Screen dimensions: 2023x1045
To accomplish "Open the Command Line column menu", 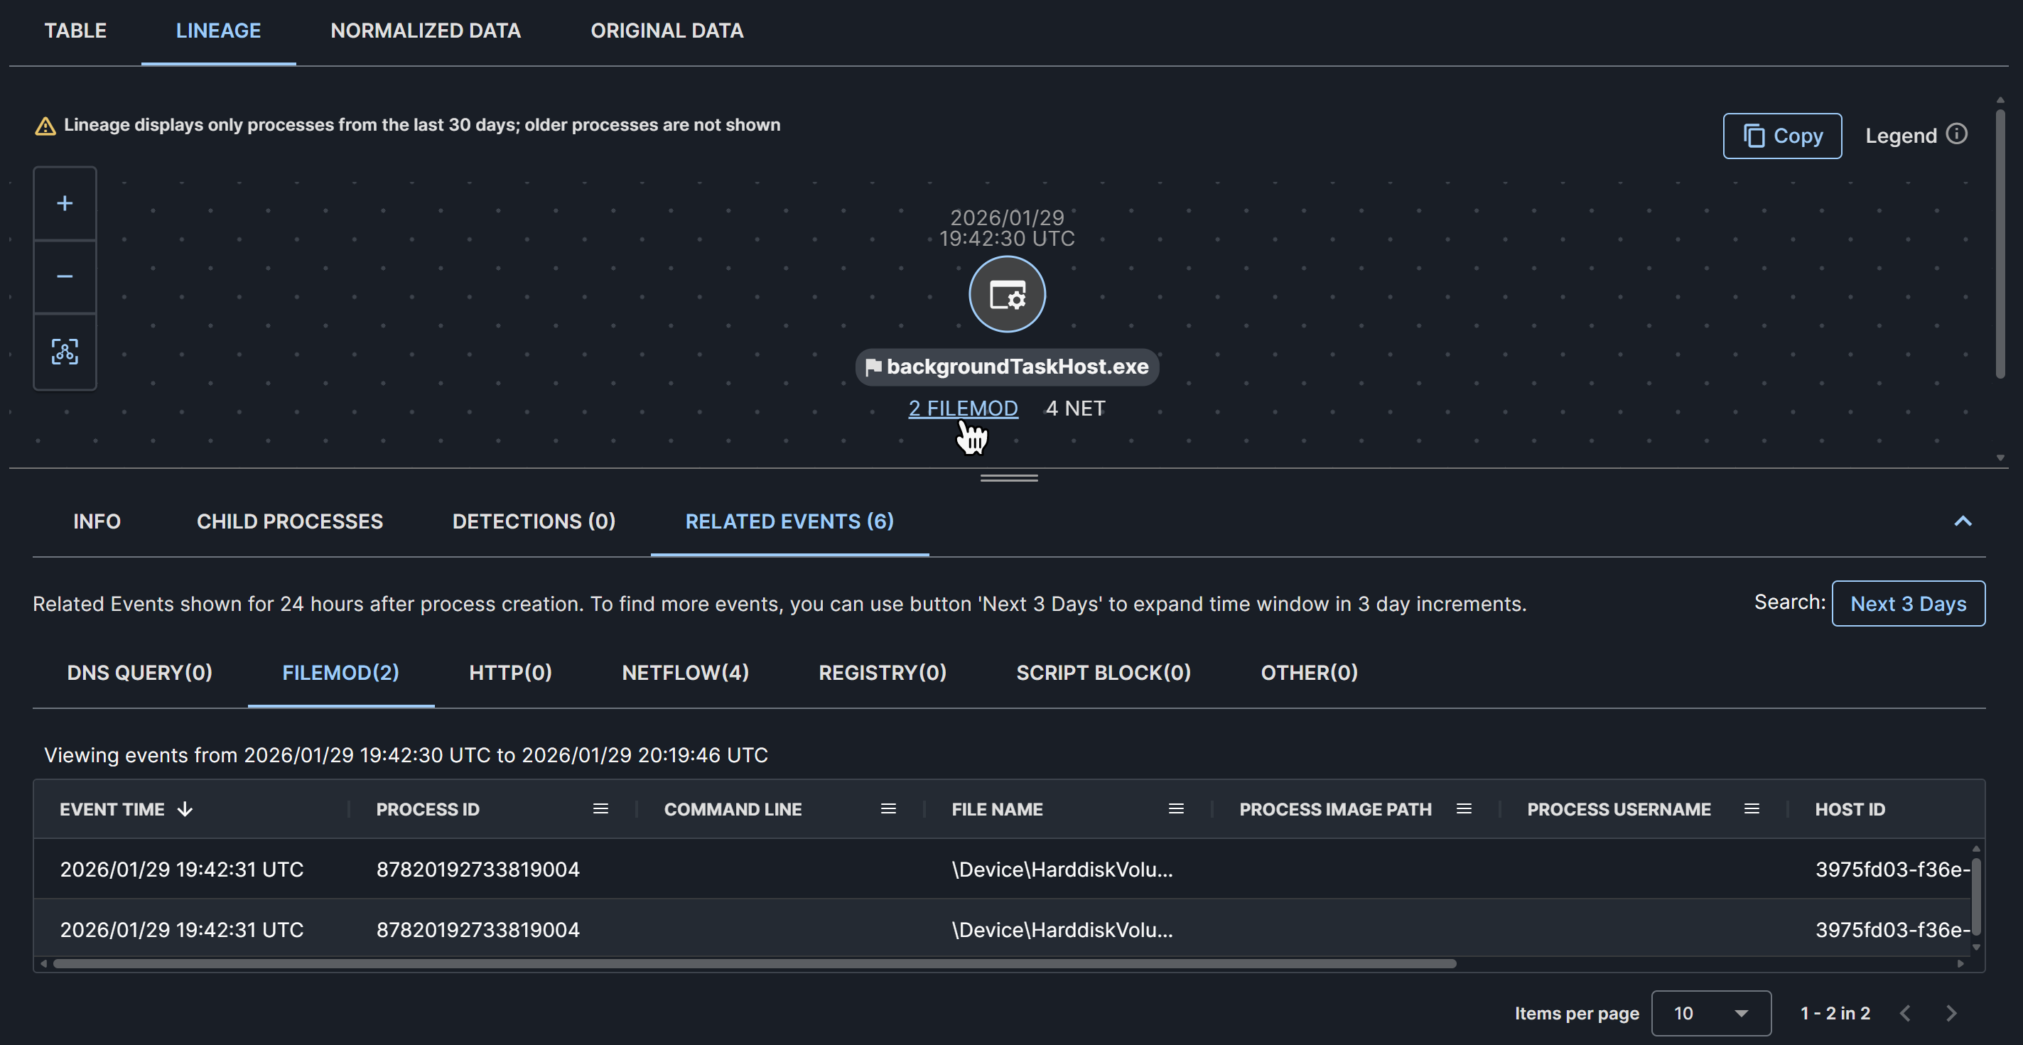I will [888, 808].
